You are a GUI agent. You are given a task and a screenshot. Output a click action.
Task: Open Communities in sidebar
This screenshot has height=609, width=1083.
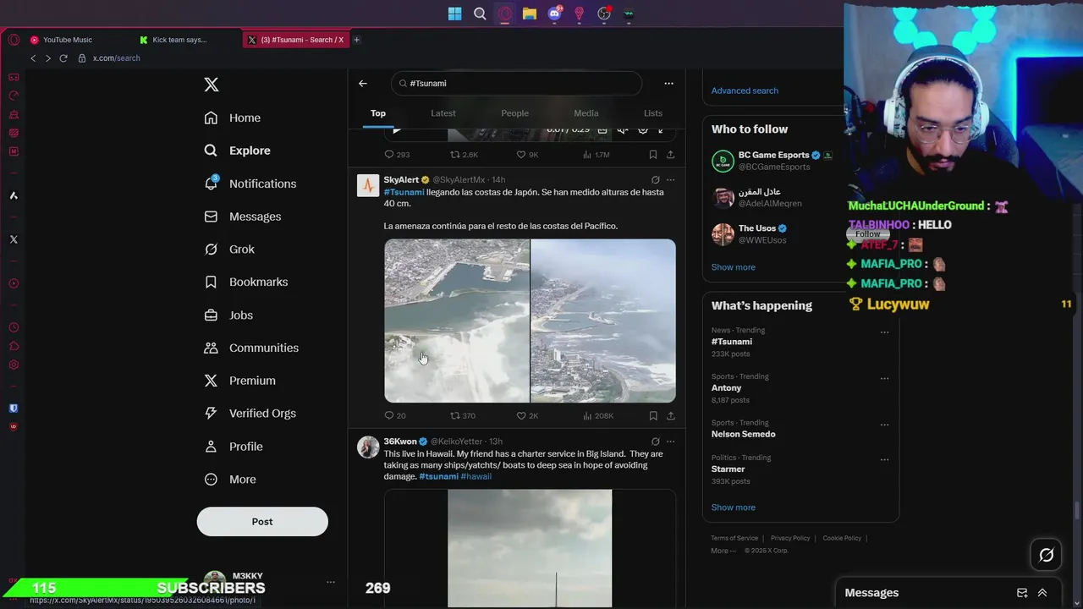pos(251,348)
